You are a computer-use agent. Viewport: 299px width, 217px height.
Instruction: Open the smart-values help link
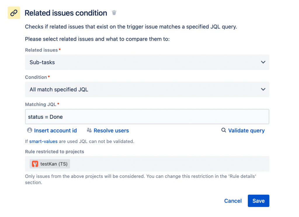[x=43, y=141]
